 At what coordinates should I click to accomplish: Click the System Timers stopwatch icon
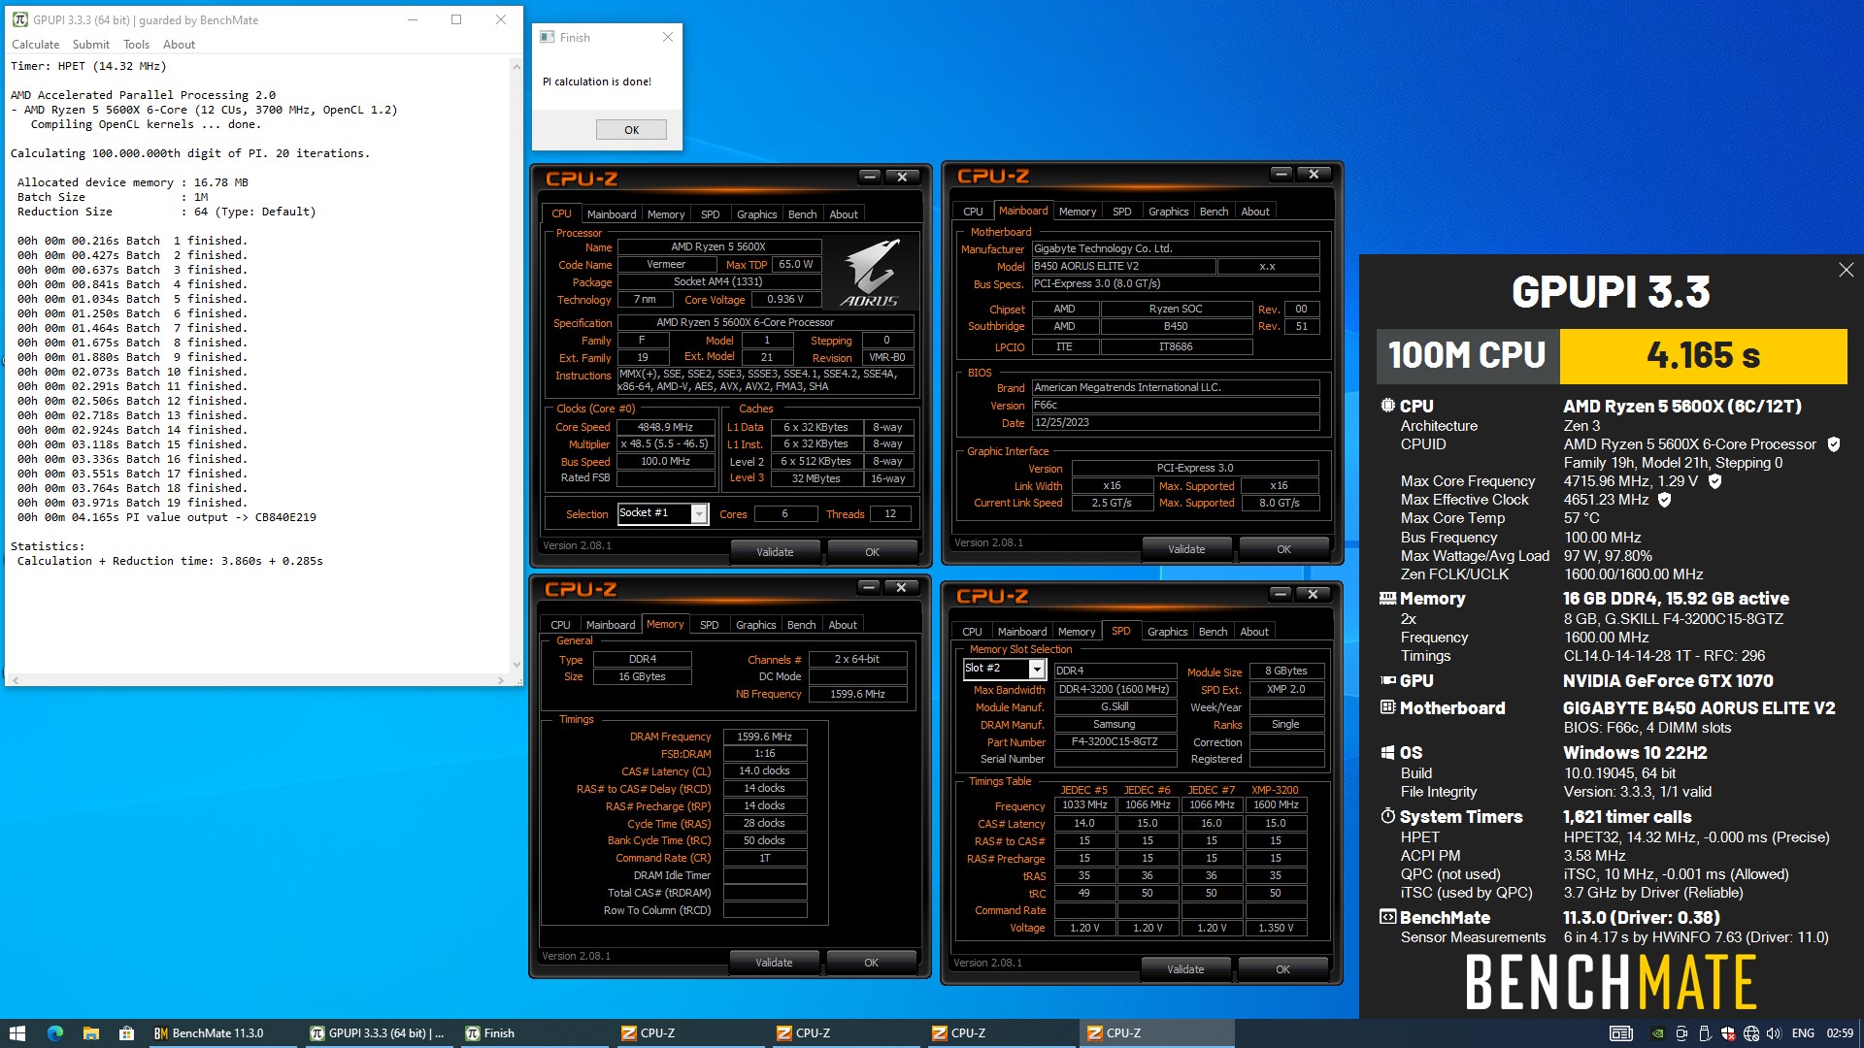(1387, 816)
